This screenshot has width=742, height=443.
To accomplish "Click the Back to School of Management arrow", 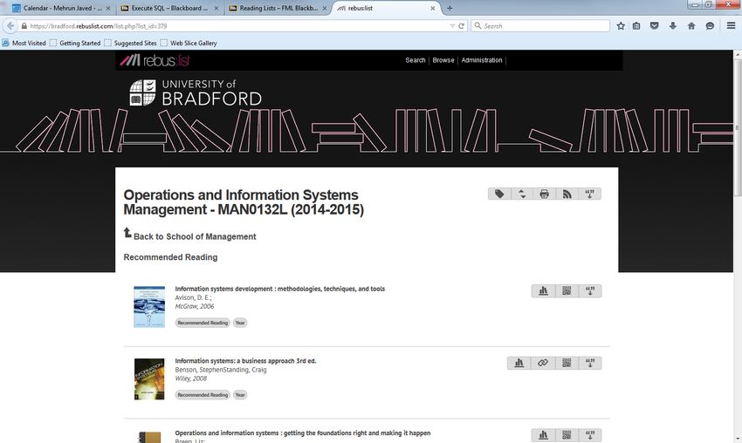I will click(127, 233).
